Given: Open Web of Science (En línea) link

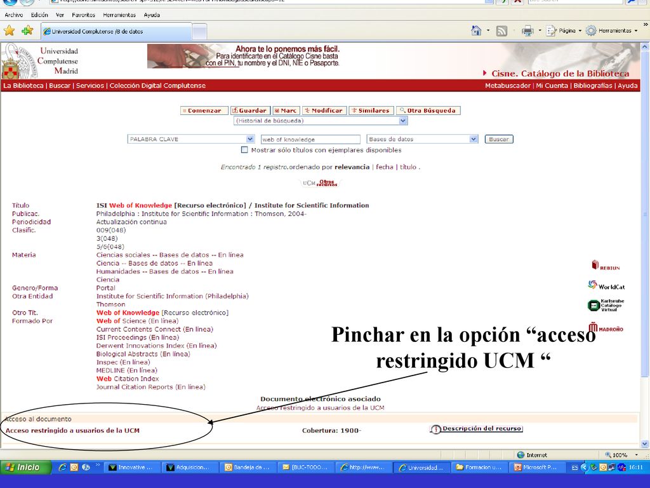Looking at the screenshot, I should (137, 321).
